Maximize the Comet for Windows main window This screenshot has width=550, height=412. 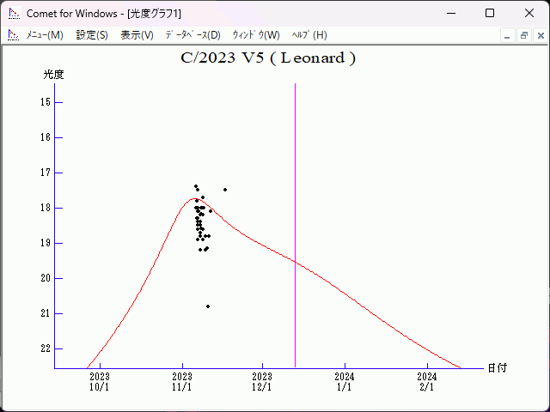pyautogui.click(x=490, y=14)
